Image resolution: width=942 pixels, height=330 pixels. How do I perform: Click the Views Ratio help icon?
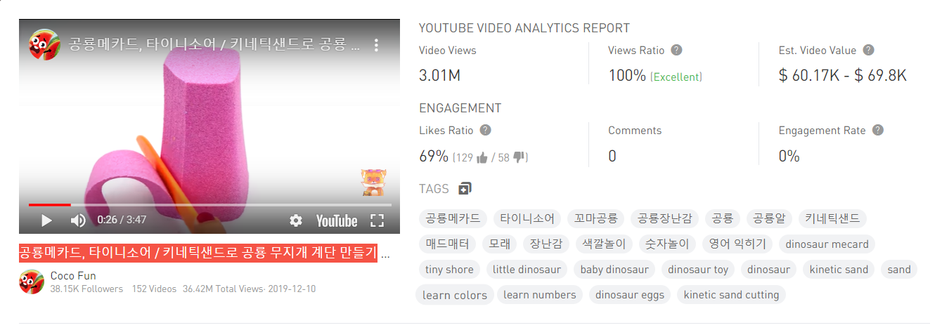676,50
